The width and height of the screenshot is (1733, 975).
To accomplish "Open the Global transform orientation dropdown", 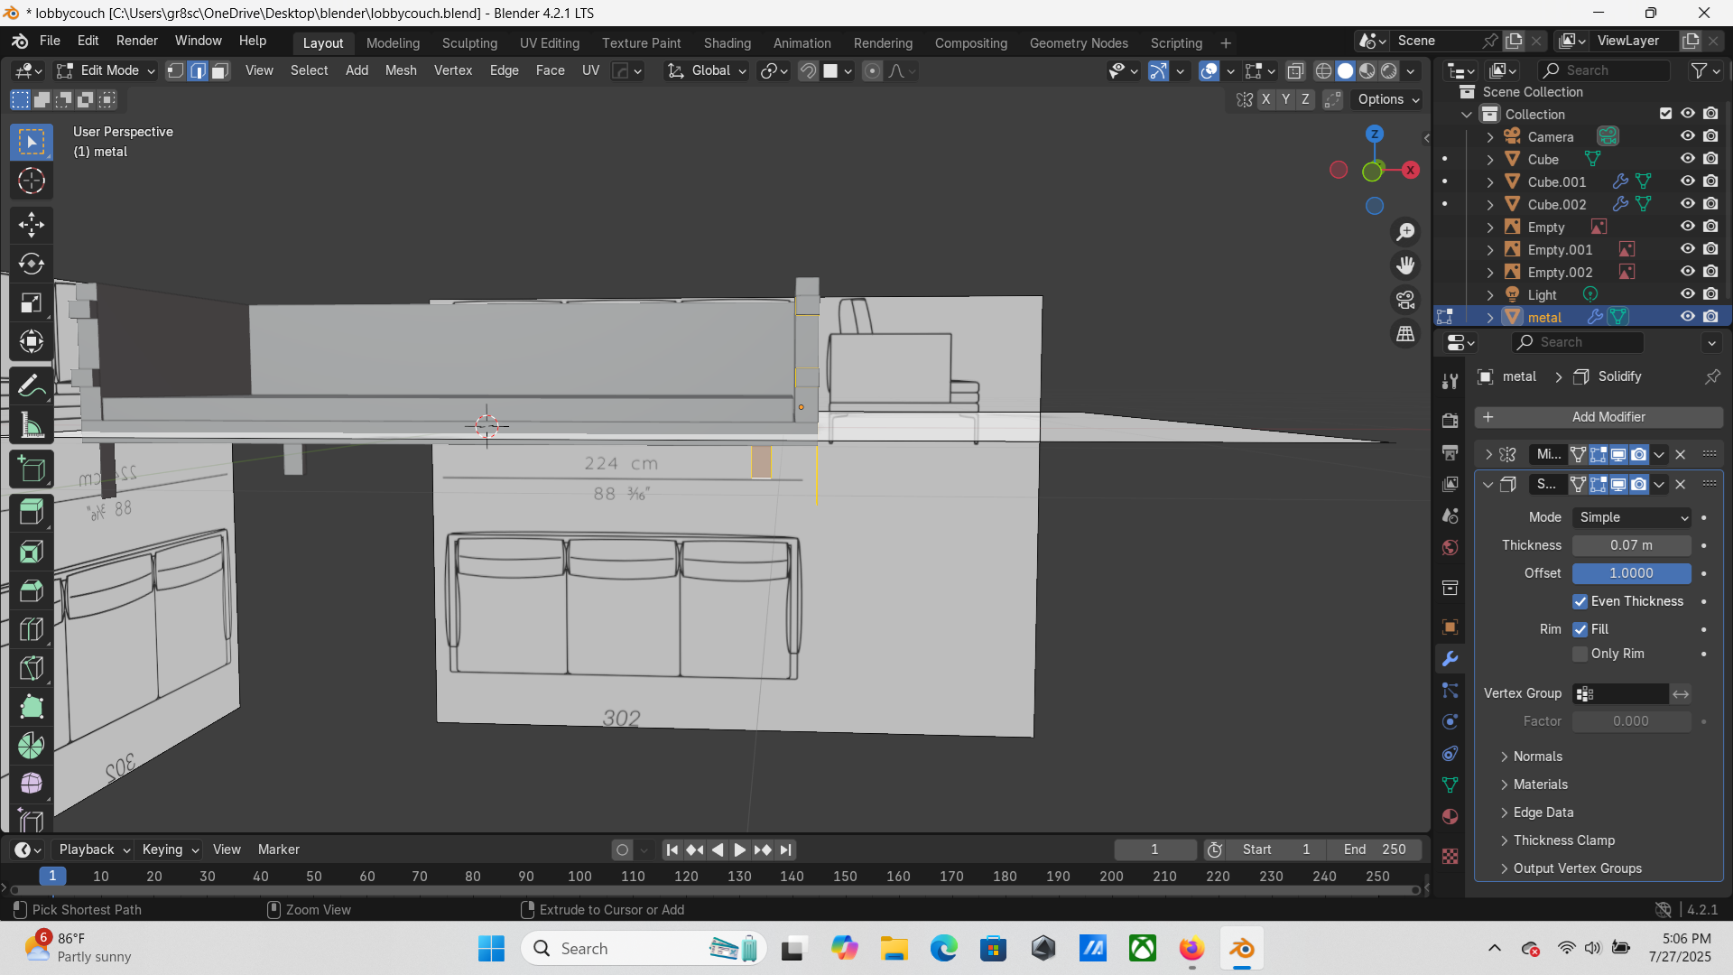I will [707, 70].
